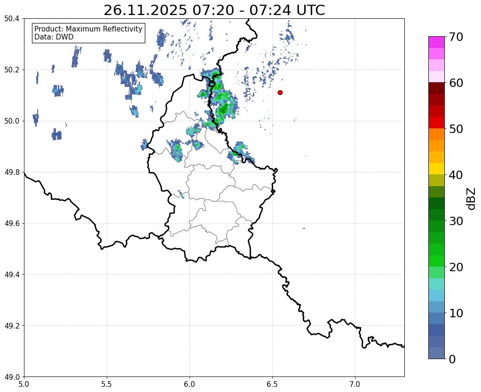This screenshot has height=392, width=481.
Task: Click the dark red colorbar segment below 60
Action: click(436, 88)
